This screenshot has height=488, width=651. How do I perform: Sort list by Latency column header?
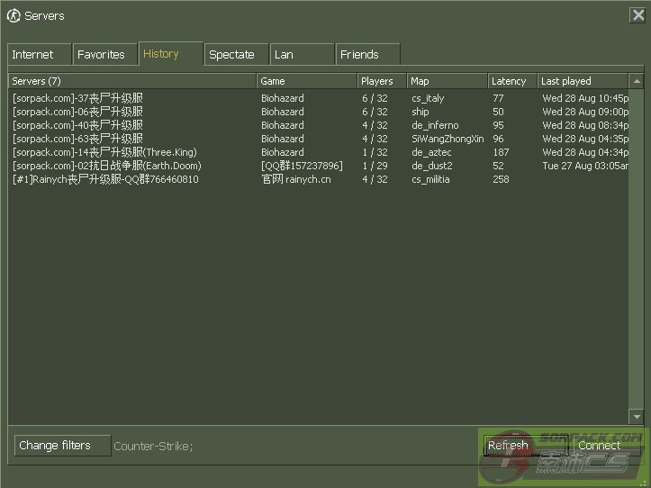click(x=512, y=81)
